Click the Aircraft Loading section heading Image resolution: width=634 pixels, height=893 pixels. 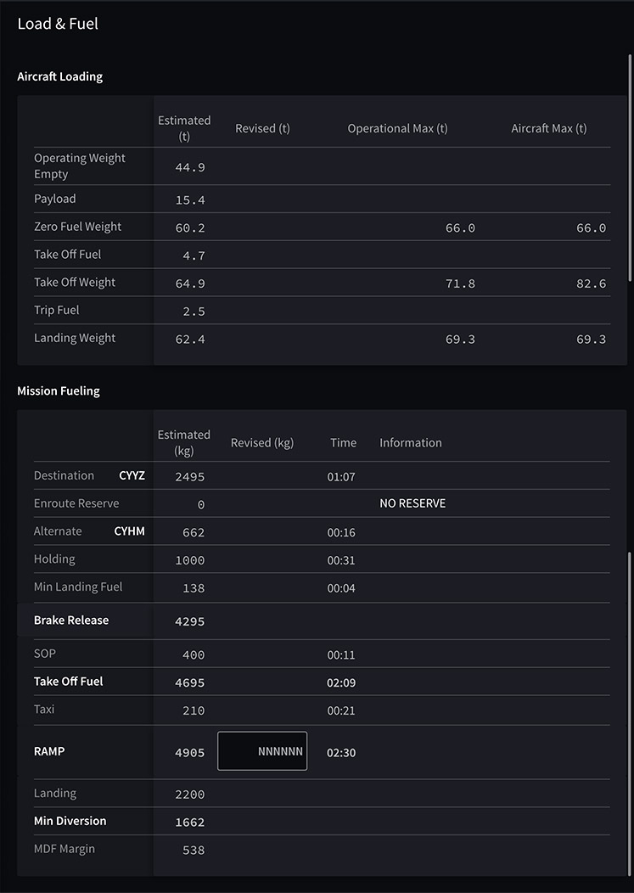pyautogui.click(x=59, y=76)
